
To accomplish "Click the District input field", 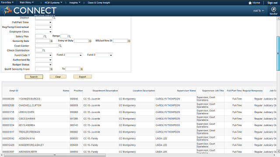I will coord(44,18).
